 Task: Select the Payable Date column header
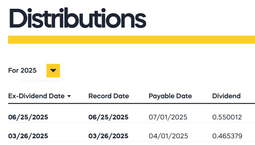(170, 96)
